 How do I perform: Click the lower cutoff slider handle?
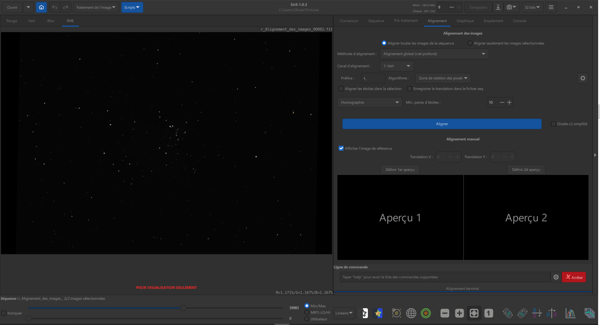(29, 318)
